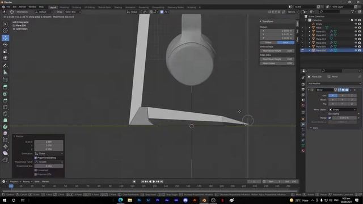Open the Mirror Object field dropdown

pos(343,109)
